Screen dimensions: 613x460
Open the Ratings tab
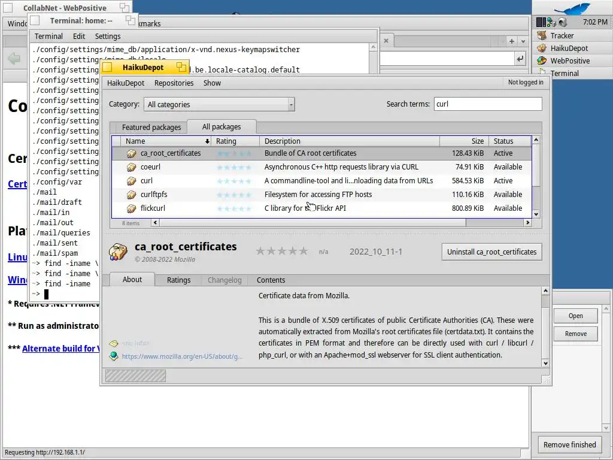178,280
